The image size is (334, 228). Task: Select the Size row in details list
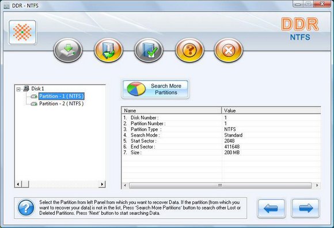coord(221,153)
